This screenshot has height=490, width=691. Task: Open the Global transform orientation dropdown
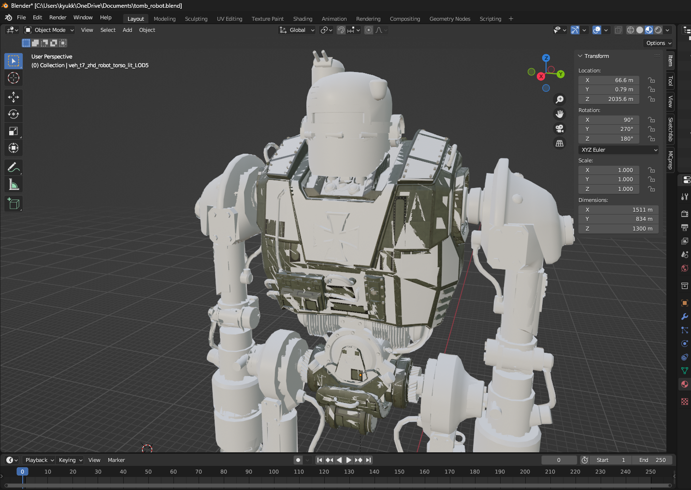297,30
